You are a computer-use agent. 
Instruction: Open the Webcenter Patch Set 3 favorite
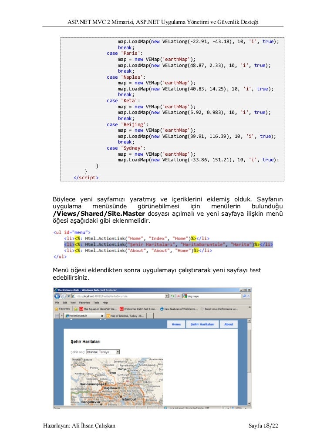pos(138,309)
